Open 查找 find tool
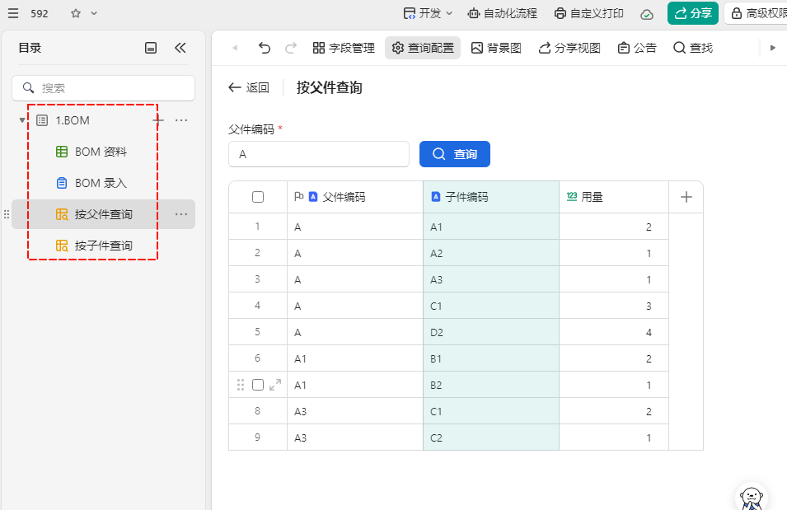Viewport: 787px width, 510px height. pos(693,48)
